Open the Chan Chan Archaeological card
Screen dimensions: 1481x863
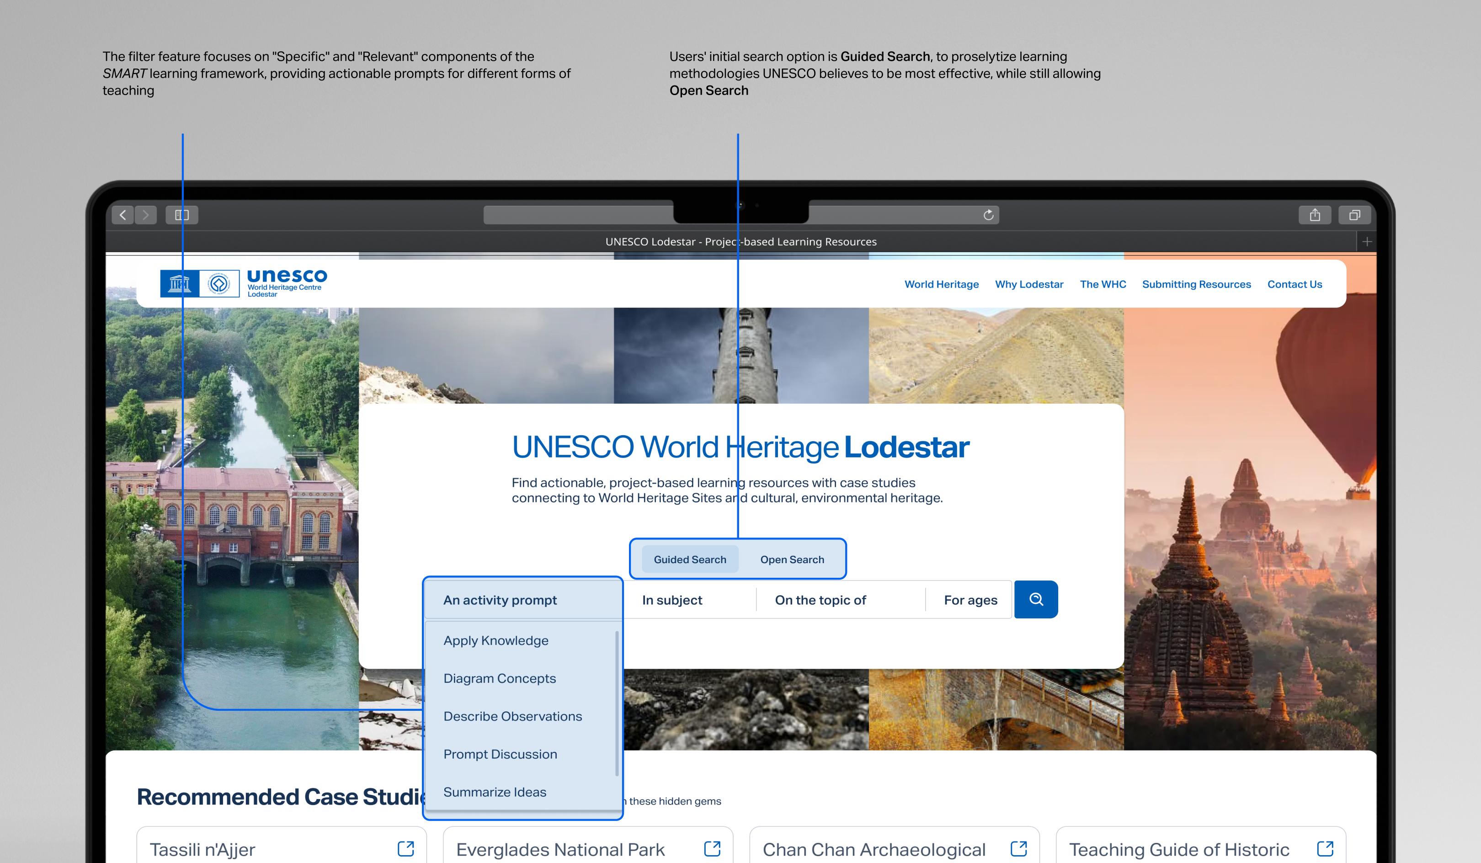895,845
